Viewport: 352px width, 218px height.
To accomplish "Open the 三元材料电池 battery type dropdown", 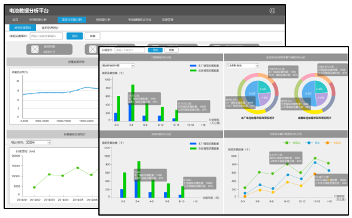I will click(242, 65).
